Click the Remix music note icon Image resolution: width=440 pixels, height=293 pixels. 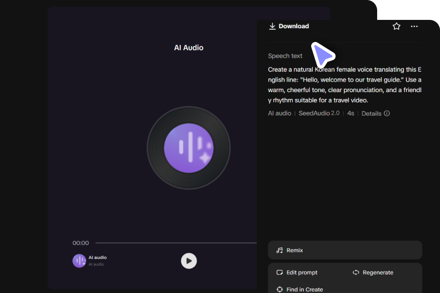point(280,250)
